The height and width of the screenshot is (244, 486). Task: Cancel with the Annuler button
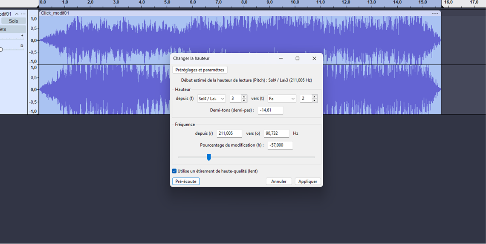click(x=279, y=182)
